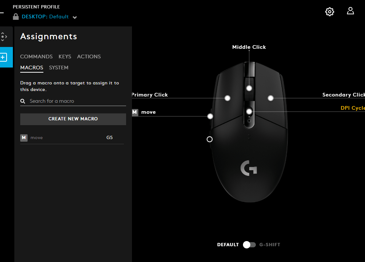Select the Primary Click button marker
This screenshot has height=262, width=365.
(x=228, y=98)
